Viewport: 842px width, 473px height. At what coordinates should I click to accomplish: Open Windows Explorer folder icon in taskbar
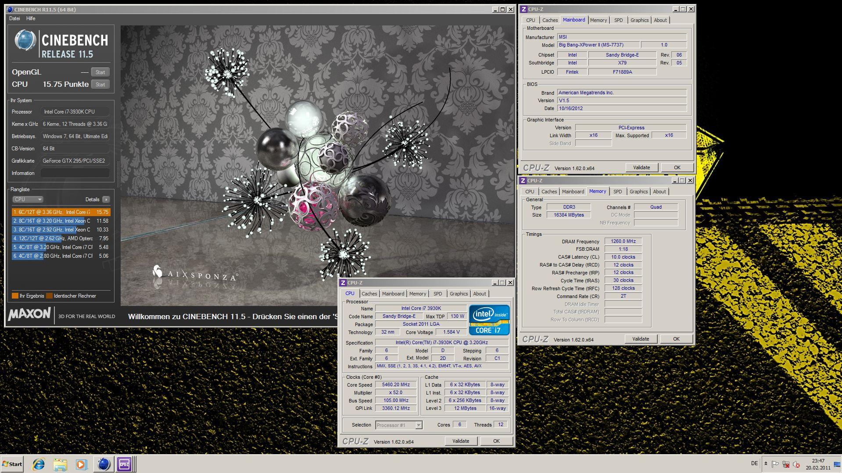pos(60,464)
